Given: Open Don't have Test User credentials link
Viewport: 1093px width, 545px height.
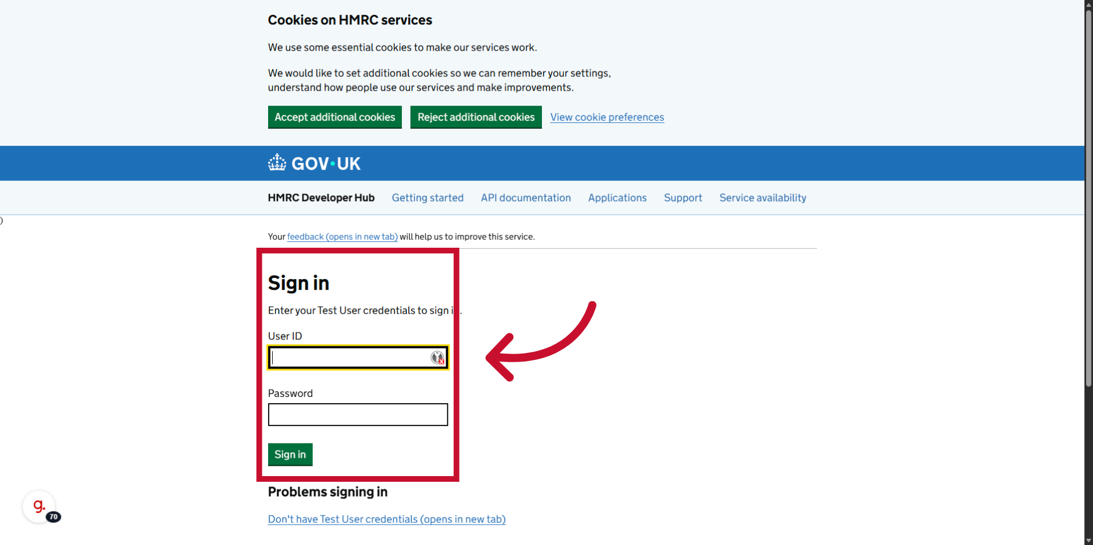Looking at the screenshot, I should (387, 519).
